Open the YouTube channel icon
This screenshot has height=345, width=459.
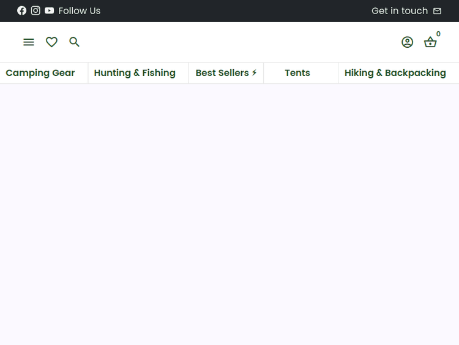[x=50, y=10]
